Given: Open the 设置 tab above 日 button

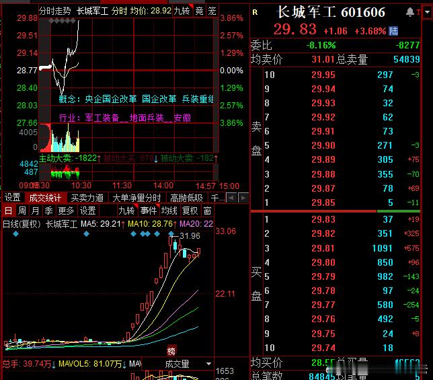Looking at the screenshot, I should (12, 198).
